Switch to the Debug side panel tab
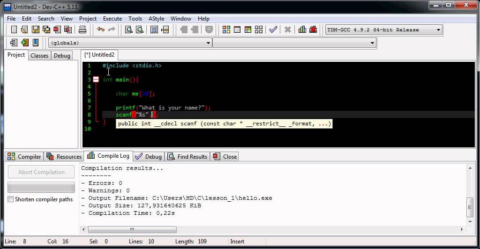Screen dimensions: 480x249 click(62, 56)
